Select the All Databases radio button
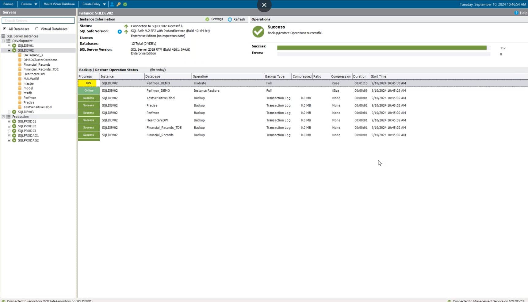The height and width of the screenshot is (302, 528). [5, 29]
